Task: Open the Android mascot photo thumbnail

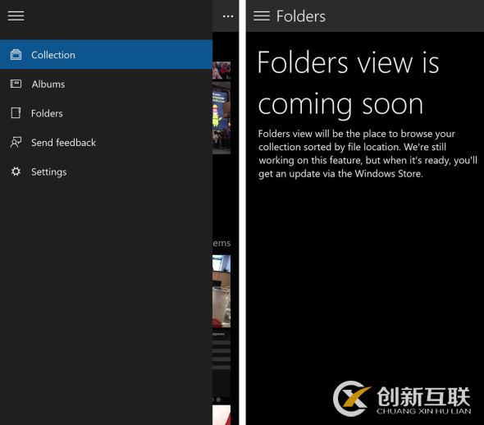Action: pyautogui.click(x=221, y=117)
